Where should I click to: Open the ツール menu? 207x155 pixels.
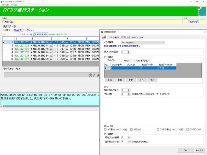pyautogui.click(x=14, y=5)
